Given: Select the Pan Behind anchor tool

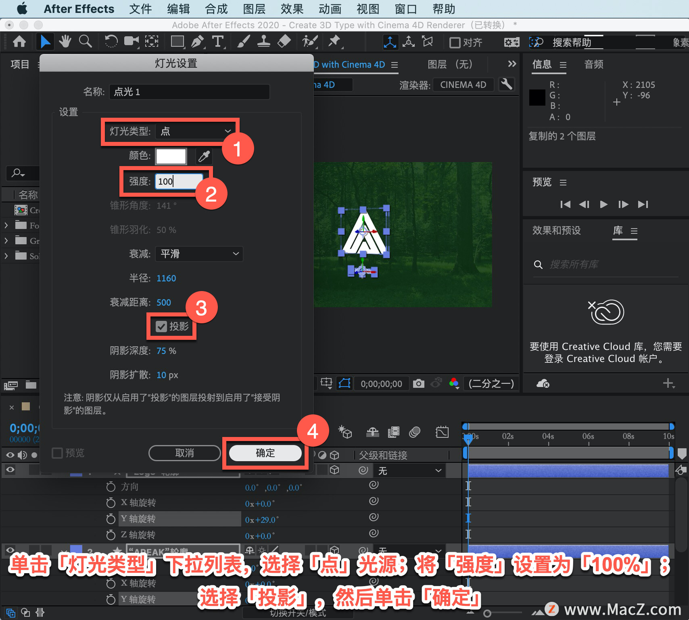Looking at the screenshot, I should tap(152, 42).
